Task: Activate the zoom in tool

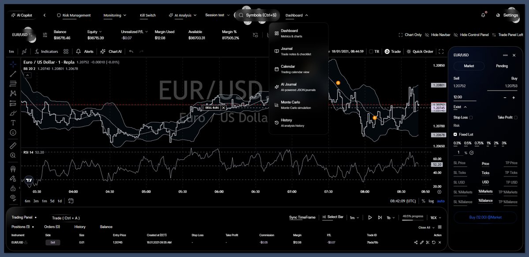Action: pos(13,155)
